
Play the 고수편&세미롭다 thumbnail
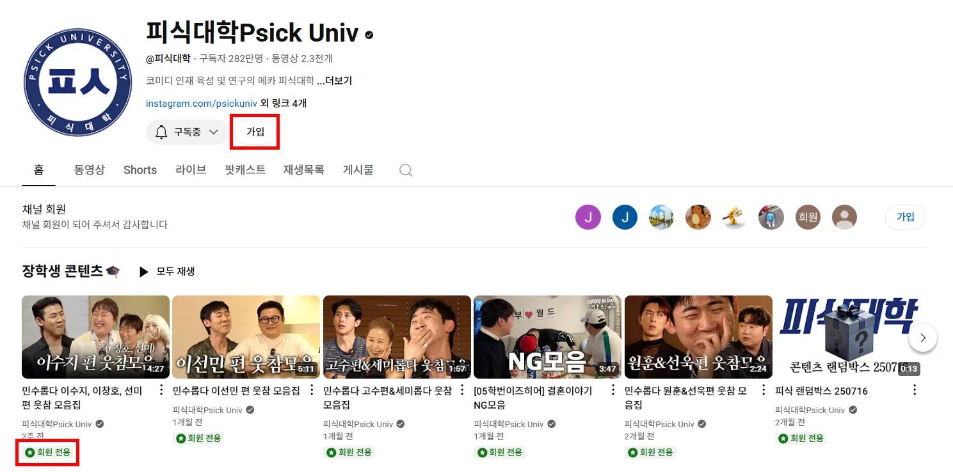coord(397,337)
